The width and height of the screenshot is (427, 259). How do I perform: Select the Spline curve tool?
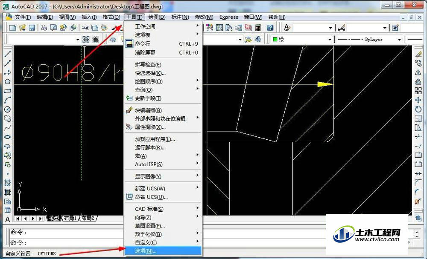7,128
